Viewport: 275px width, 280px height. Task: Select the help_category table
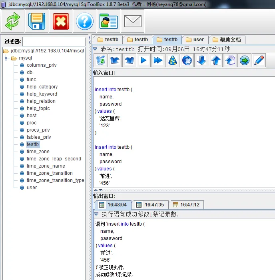point(42,87)
